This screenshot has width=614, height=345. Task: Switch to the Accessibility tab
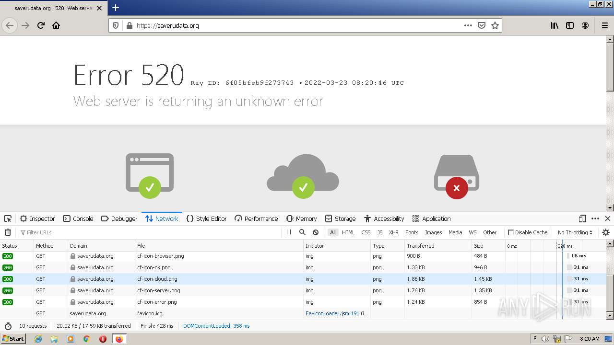tap(384, 218)
